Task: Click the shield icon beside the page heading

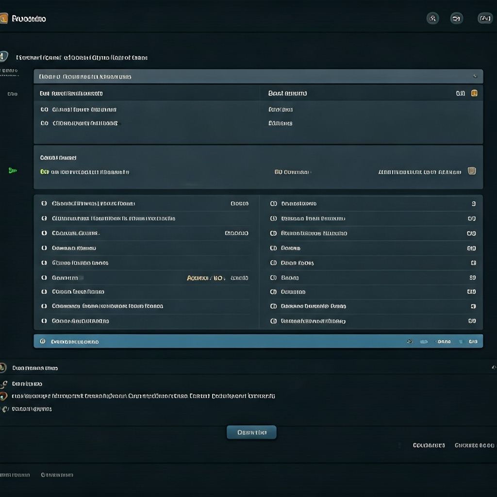Action: [x=3, y=57]
